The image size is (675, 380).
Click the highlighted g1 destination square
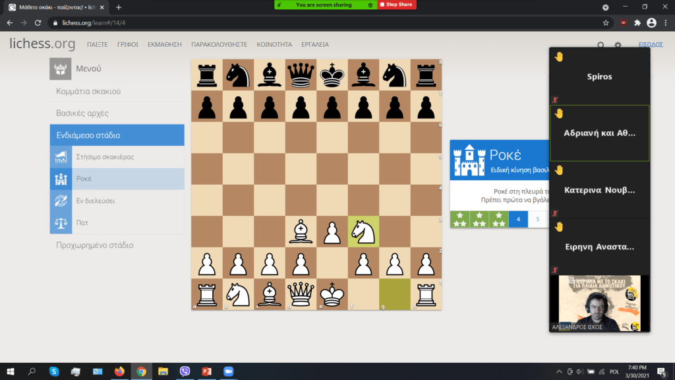[x=395, y=294]
